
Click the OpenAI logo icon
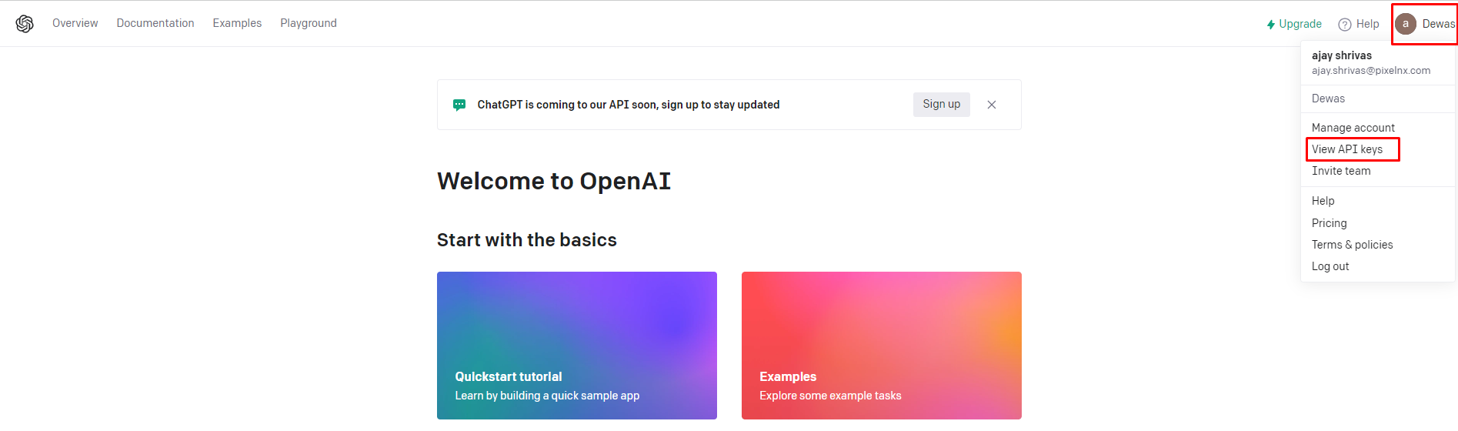point(25,24)
